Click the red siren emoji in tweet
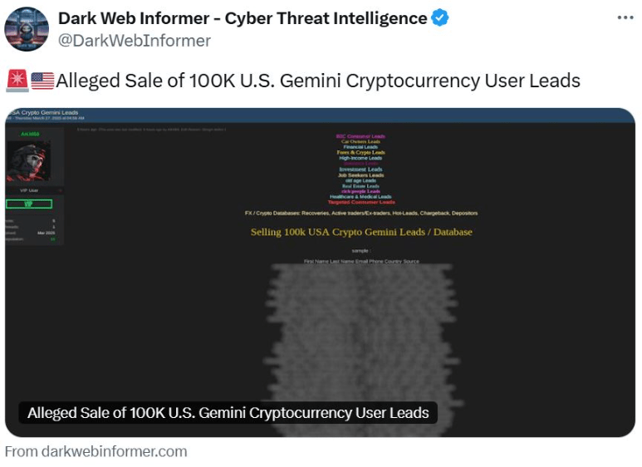The image size is (642, 467). (17, 81)
